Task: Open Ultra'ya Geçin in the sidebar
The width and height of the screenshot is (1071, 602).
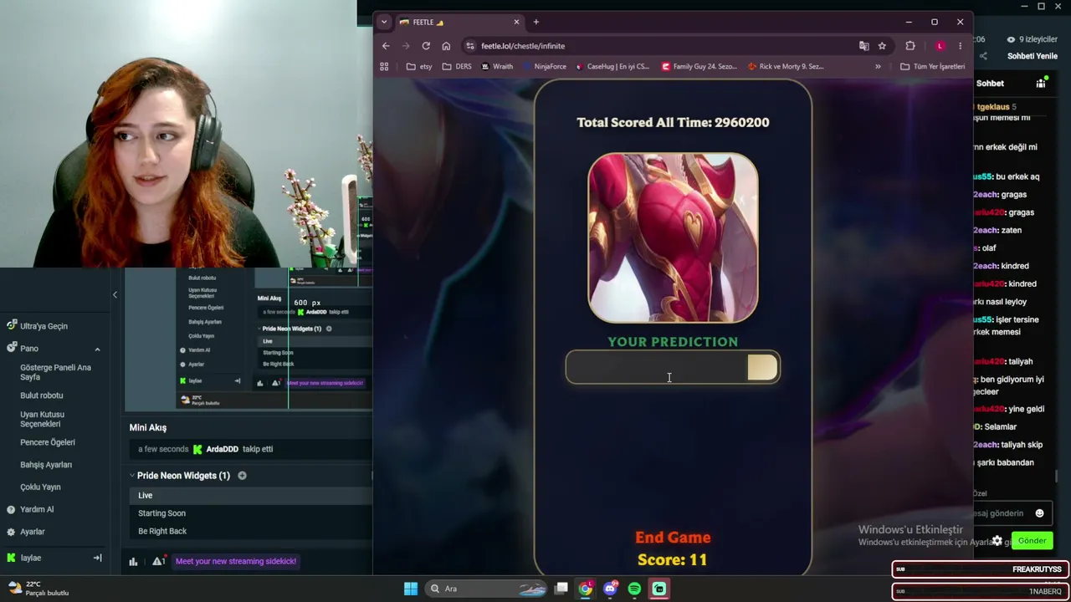Action: point(44,326)
